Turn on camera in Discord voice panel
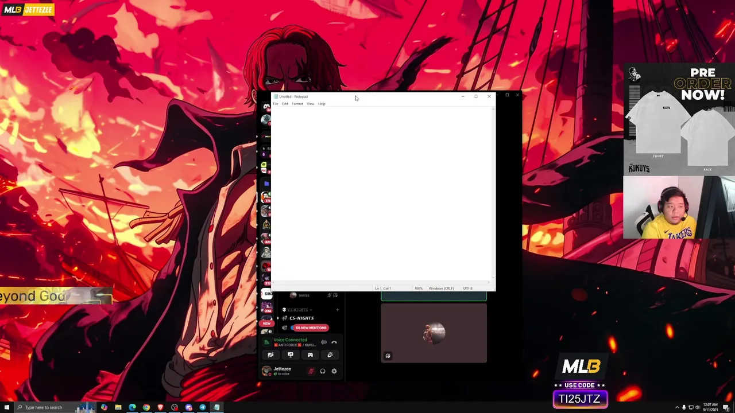This screenshot has width=735, height=413. point(270,355)
